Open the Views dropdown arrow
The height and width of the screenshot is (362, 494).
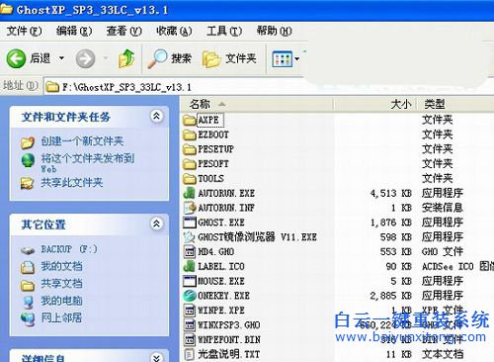click(296, 59)
